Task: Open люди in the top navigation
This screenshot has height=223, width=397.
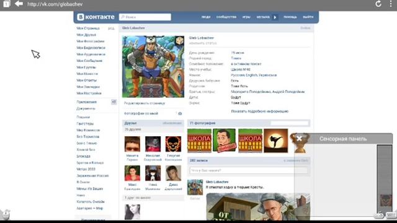Action: [206, 17]
